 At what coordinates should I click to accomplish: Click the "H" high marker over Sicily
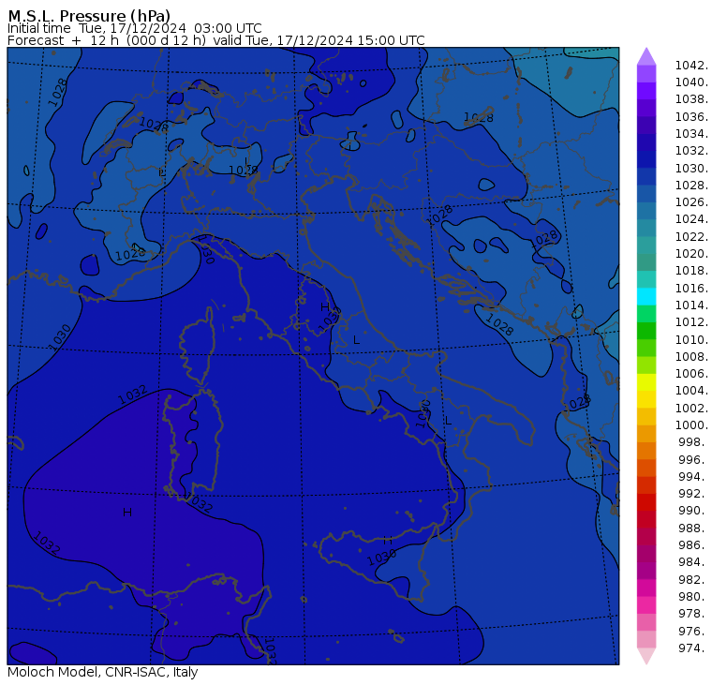click(x=387, y=541)
